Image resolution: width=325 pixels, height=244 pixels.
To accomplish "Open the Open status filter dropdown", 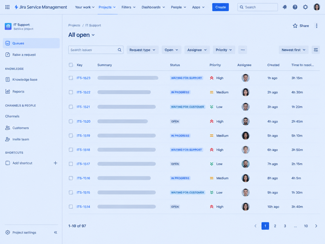I will click(x=171, y=50).
